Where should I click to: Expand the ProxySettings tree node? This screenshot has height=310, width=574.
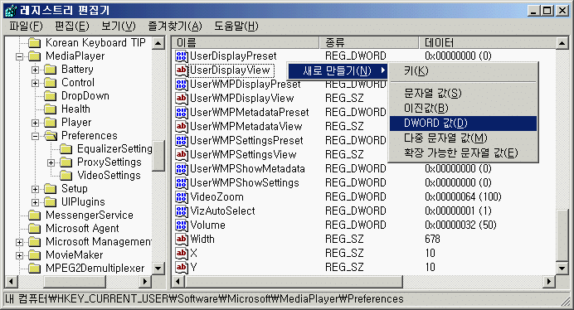click(x=51, y=162)
